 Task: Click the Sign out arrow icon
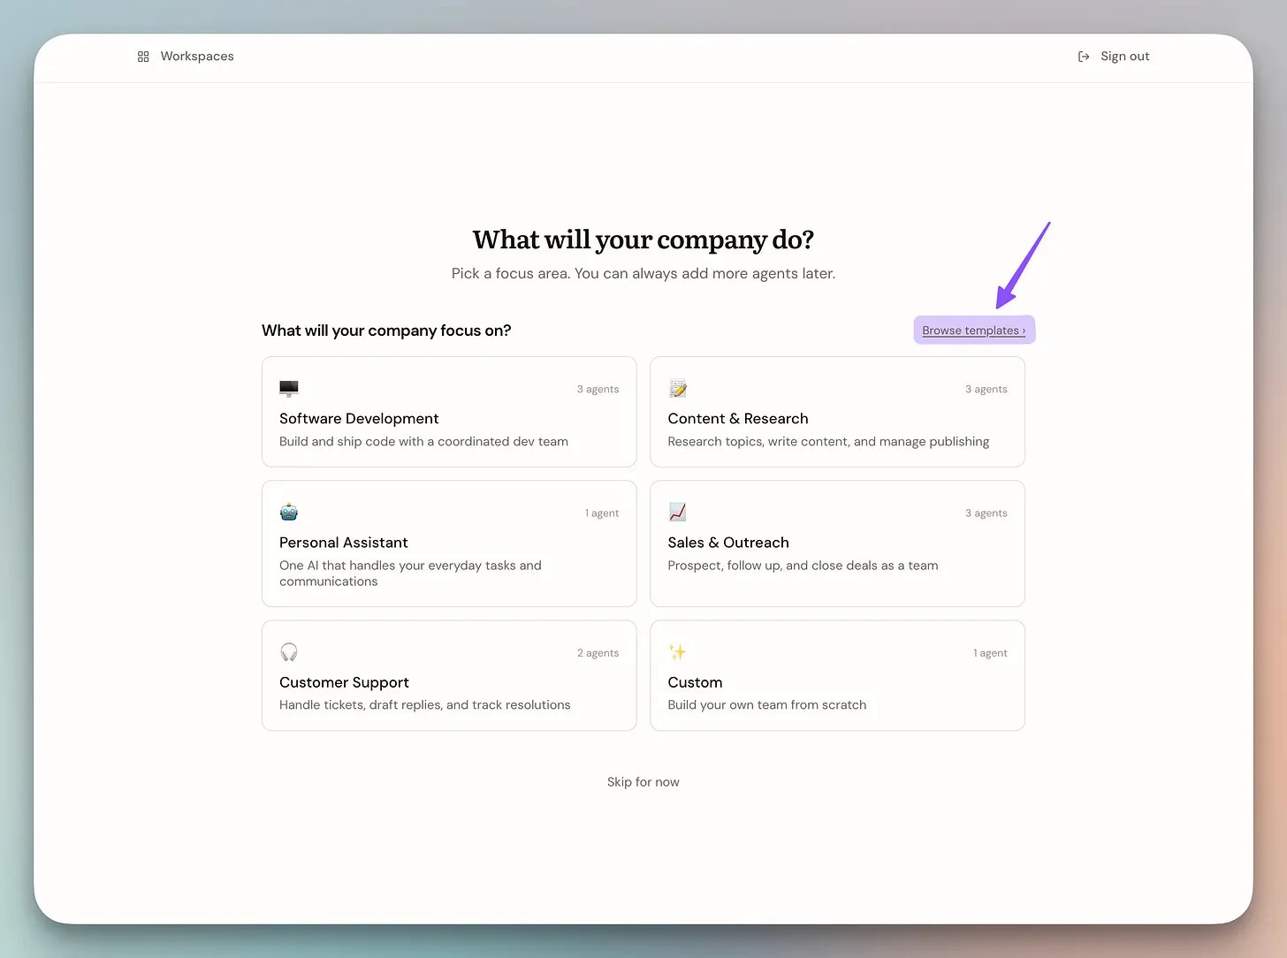pos(1084,57)
